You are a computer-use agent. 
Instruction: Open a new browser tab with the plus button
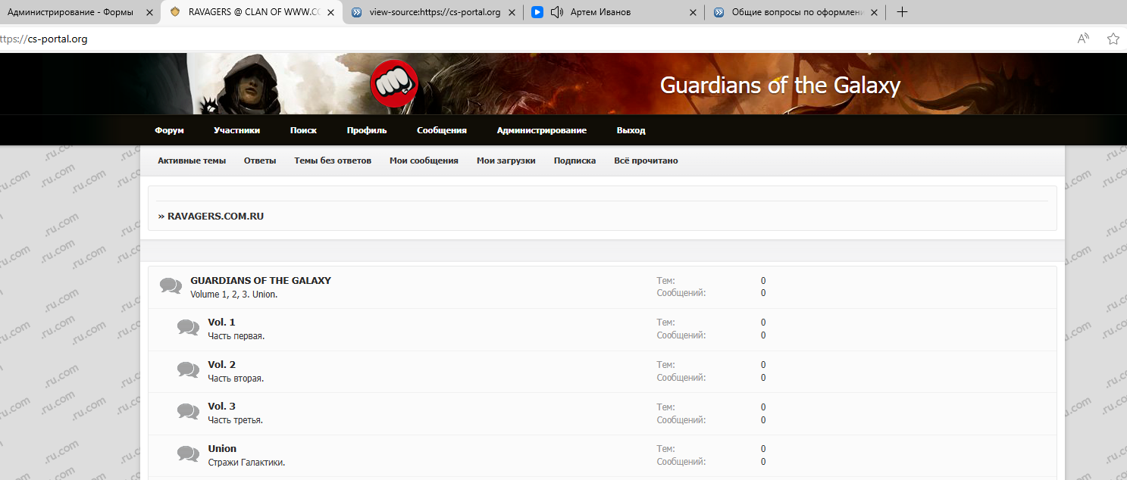click(x=902, y=12)
